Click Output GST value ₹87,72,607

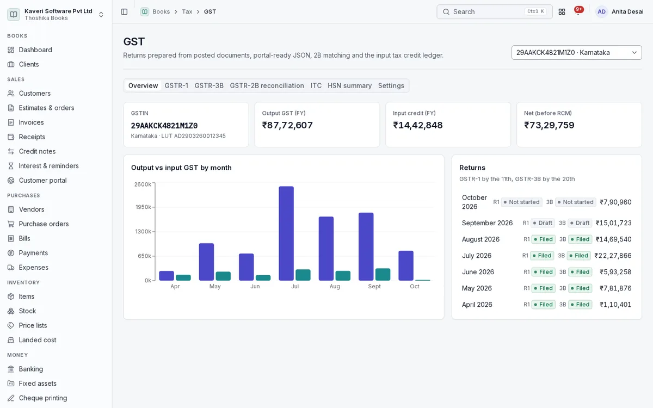(x=287, y=125)
